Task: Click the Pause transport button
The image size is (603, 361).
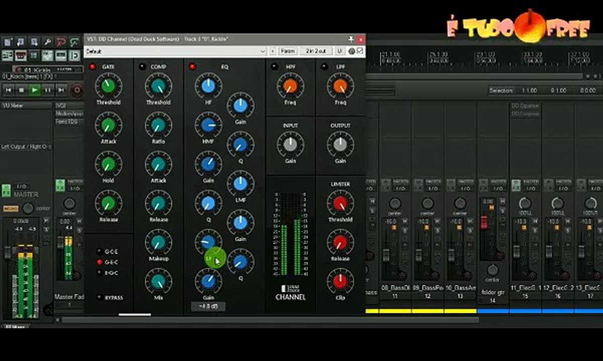Action: tap(48, 90)
